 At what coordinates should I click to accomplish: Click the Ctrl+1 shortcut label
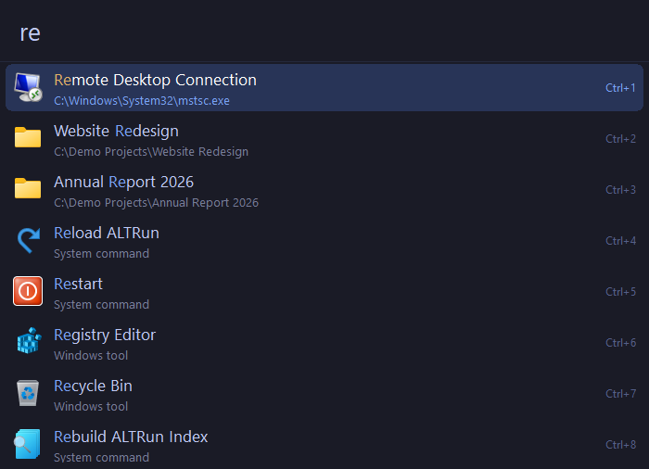(x=620, y=88)
